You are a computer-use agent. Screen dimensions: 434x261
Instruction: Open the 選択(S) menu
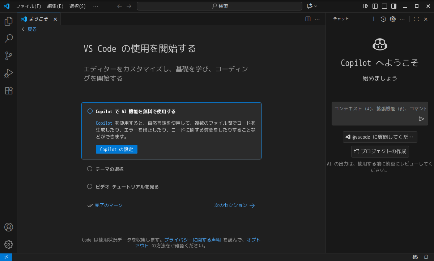[78, 6]
